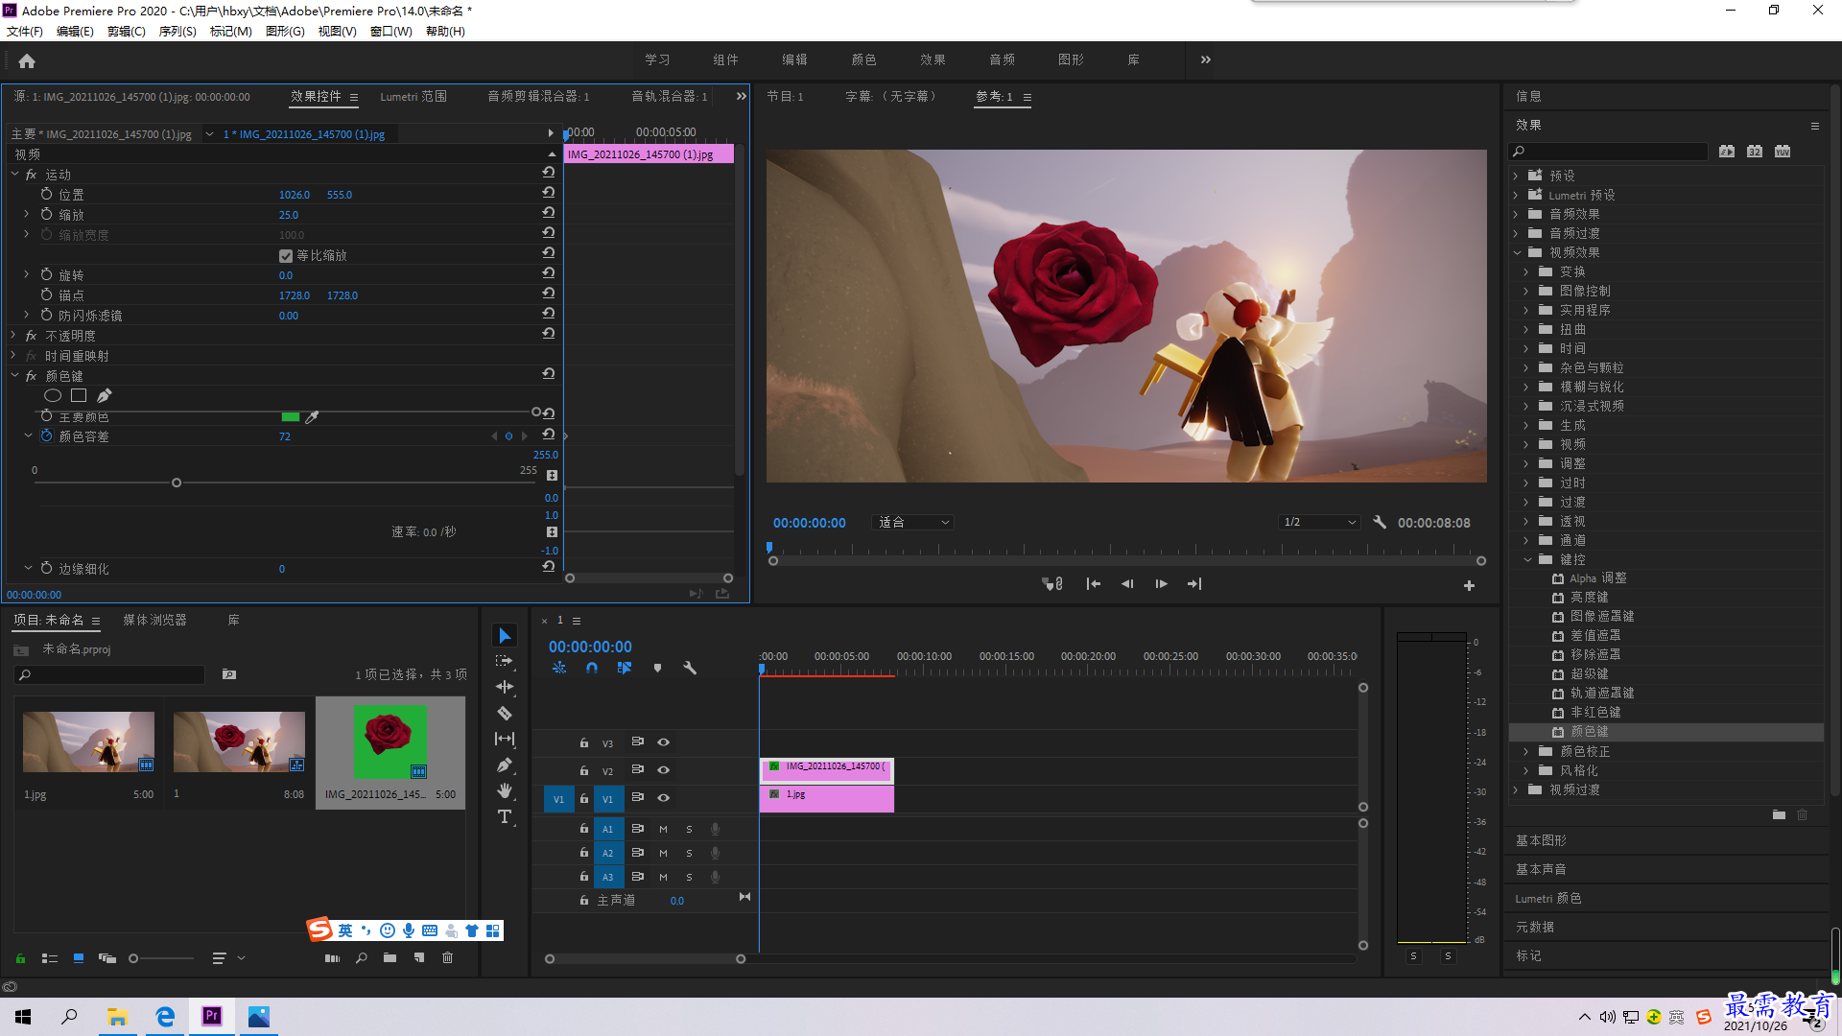Switch to the 效果 workspace tab
Screen dimensions: 1842x1036
pyautogui.click(x=933, y=59)
